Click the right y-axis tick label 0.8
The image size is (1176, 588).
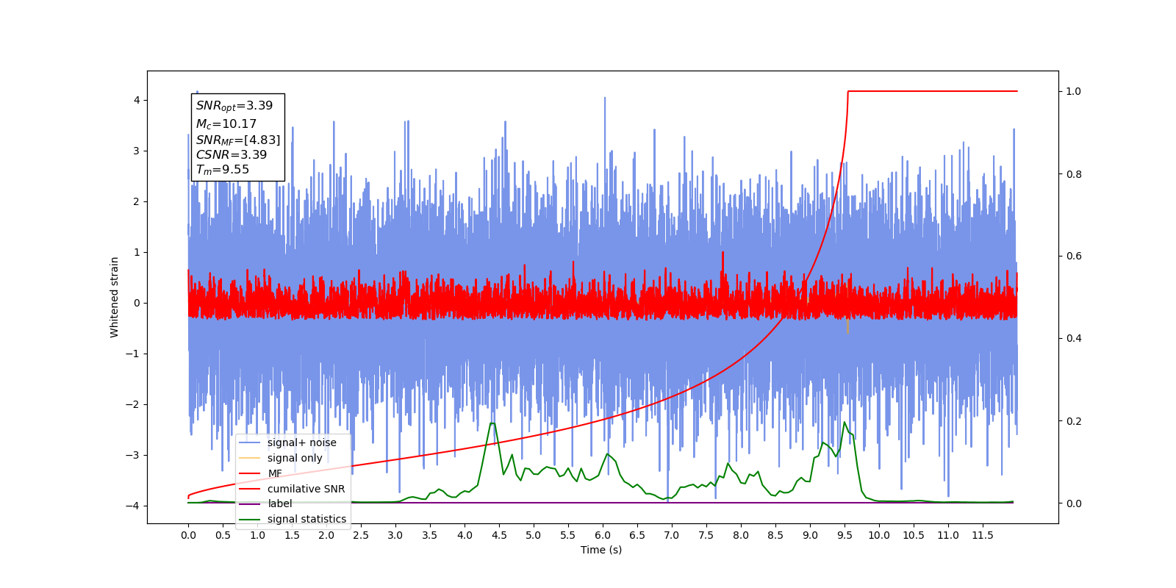tap(1074, 174)
